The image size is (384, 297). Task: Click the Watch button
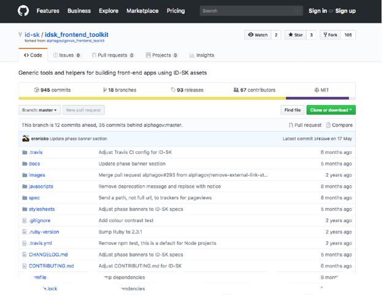(258, 35)
